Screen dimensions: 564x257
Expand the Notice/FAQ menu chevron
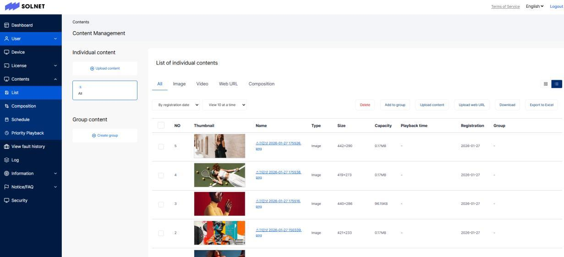(x=55, y=187)
